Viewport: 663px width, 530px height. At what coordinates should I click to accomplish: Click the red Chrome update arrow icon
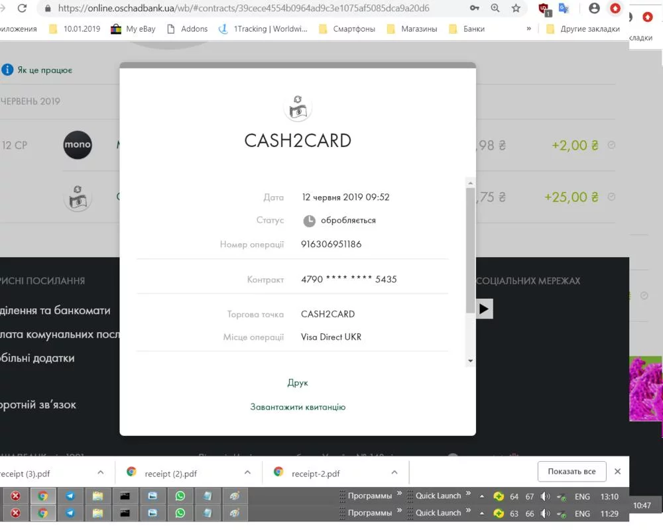point(615,8)
